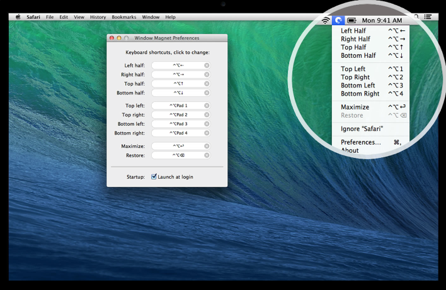Image resolution: width=446 pixels, height=290 pixels.
Task: Click the Bottom left shortcut field
Action: click(178, 124)
